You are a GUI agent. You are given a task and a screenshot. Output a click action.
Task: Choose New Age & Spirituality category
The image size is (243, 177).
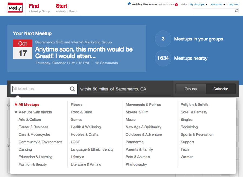[x=144, y=127]
